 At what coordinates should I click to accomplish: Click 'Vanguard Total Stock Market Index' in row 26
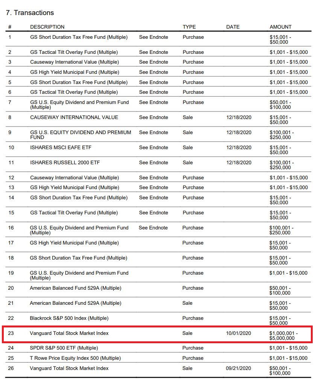point(69,368)
